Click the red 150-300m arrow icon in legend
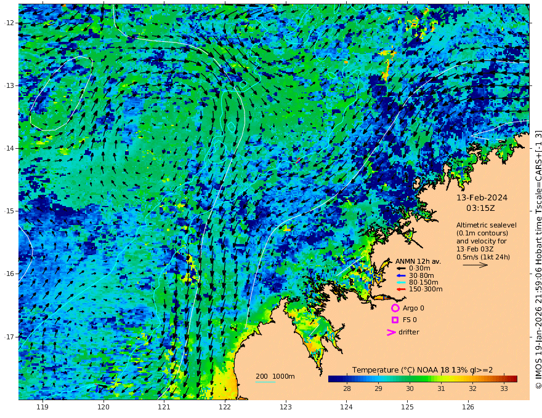Screen dimensions: 542x418 tap(401, 290)
